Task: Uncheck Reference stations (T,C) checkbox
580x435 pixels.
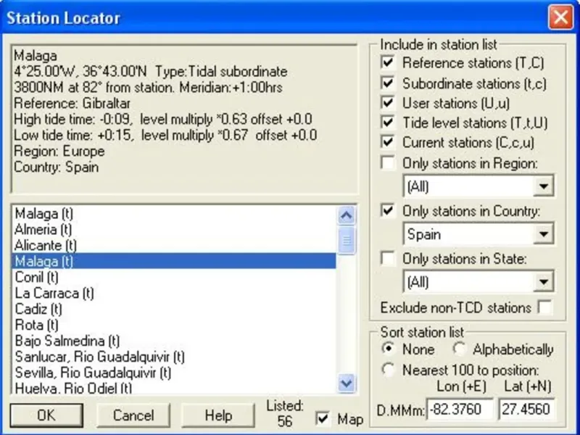Action: (388, 62)
